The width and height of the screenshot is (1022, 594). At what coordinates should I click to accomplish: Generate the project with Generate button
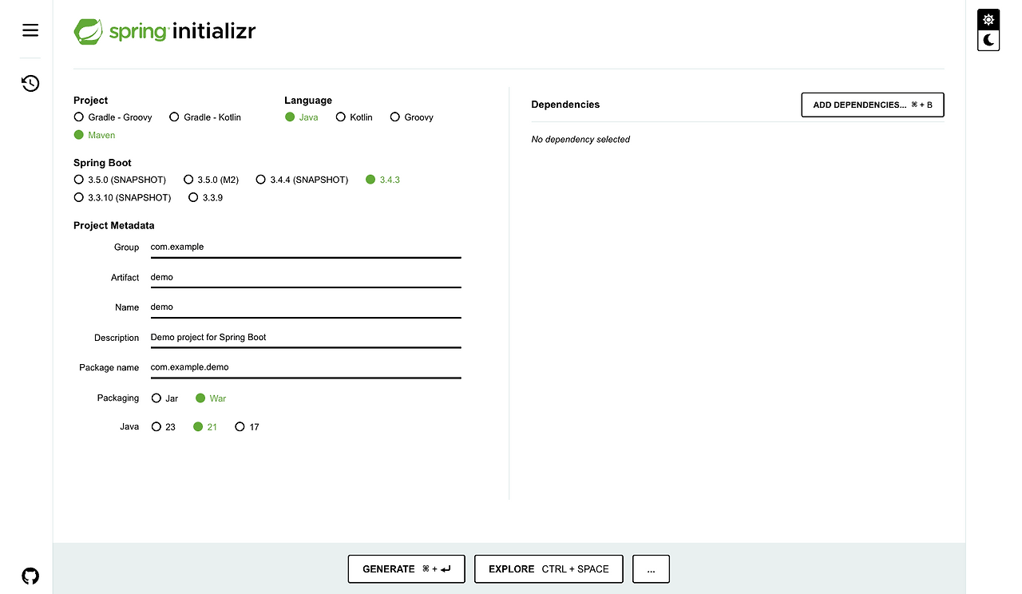point(406,569)
